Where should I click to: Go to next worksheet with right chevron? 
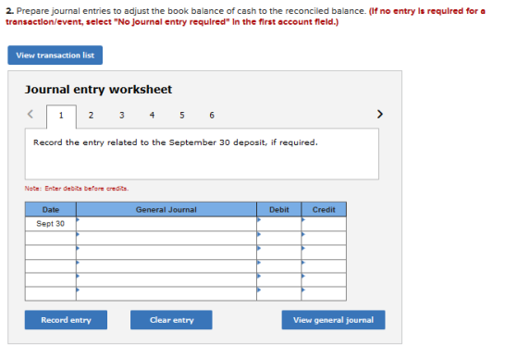tap(380, 114)
